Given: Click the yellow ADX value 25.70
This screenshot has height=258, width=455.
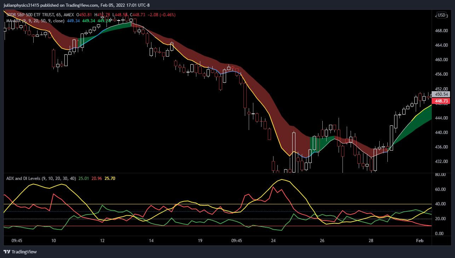Looking at the screenshot, I should click(x=110, y=178).
